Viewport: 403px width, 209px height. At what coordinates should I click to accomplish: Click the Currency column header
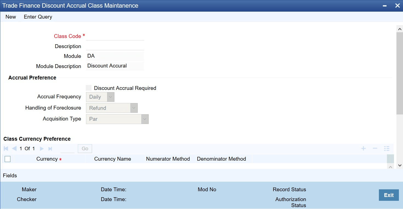[x=47, y=159]
